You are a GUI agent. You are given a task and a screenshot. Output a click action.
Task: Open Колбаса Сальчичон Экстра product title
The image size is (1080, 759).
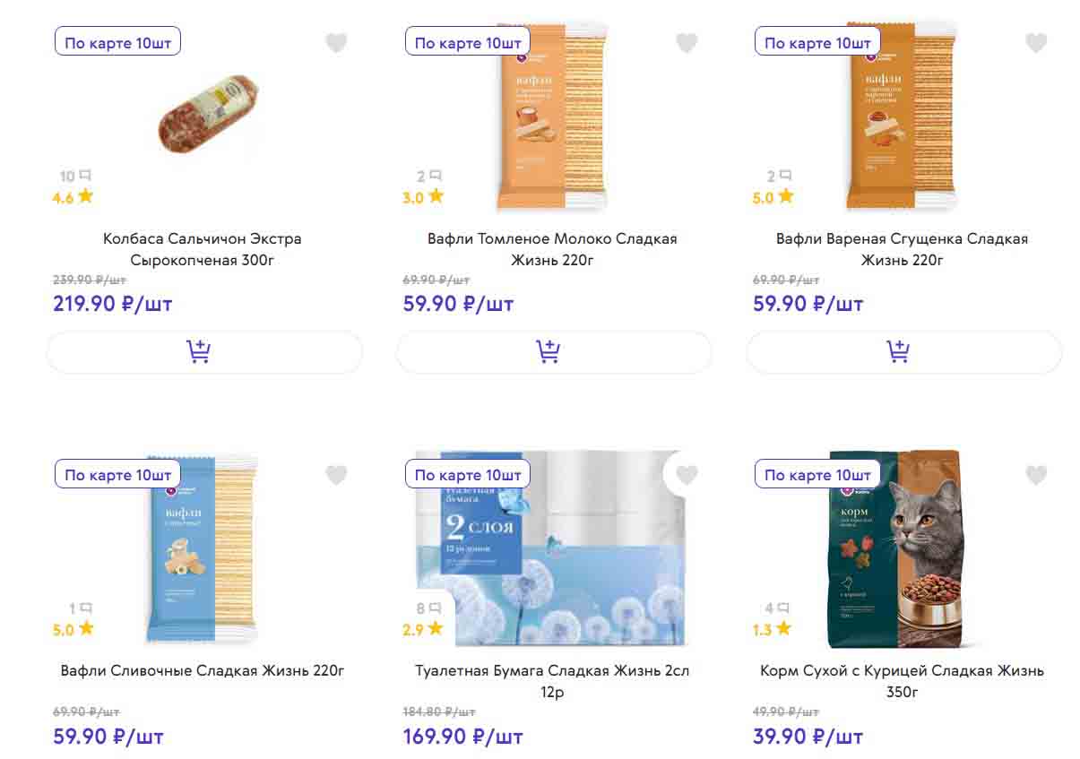tap(203, 249)
